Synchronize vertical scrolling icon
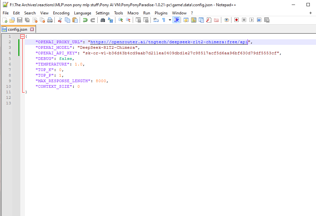The height and width of the screenshot is (216, 316). [x=138, y=20]
